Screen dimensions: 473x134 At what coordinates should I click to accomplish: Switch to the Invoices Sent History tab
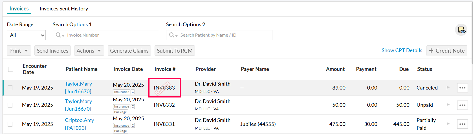coord(64,9)
